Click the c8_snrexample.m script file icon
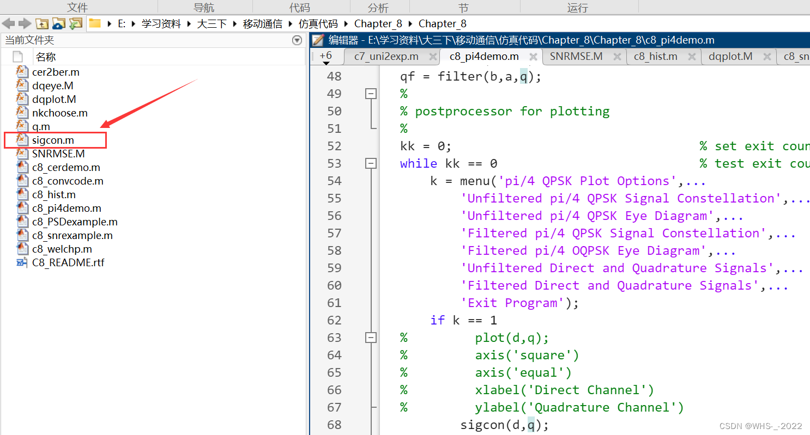 [x=22, y=235]
